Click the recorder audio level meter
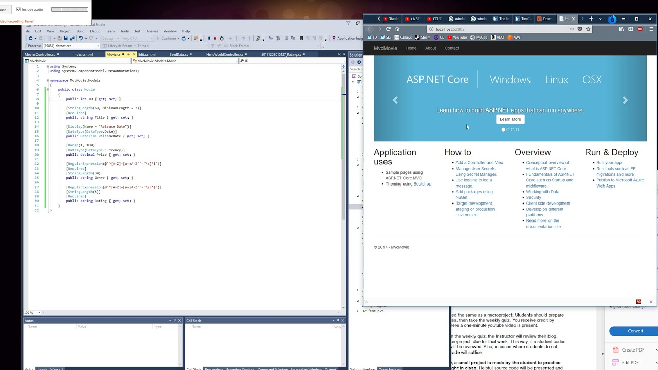Image resolution: width=658 pixels, height=370 pixels. tap(70, 9)
